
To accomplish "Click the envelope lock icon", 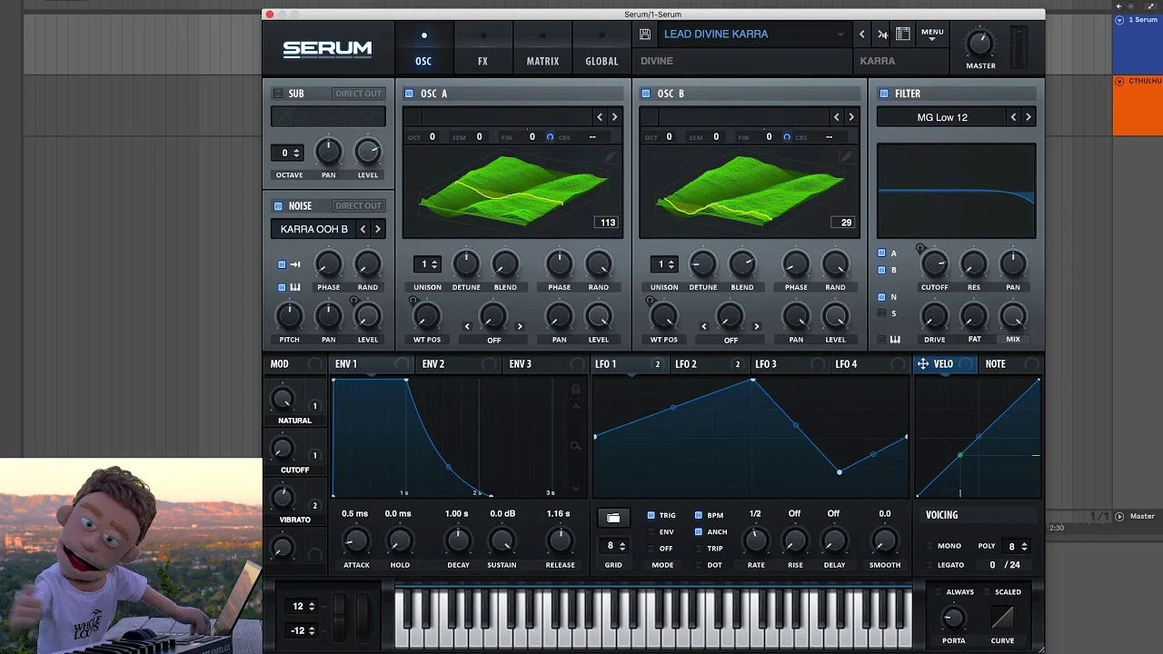I will coord(575,390).
